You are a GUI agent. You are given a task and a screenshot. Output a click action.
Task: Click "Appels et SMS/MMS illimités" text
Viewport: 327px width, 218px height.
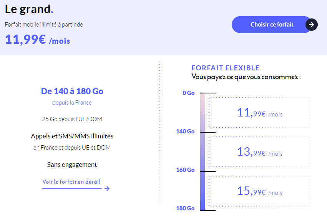[72, 136]
